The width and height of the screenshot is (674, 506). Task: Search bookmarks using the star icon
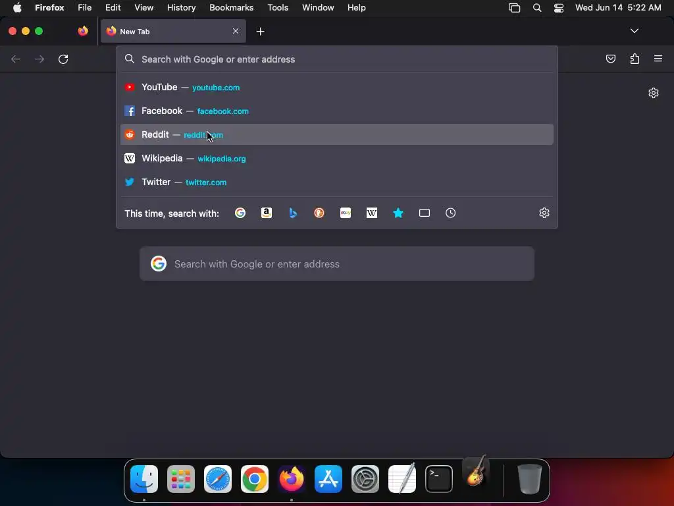tap(398, 213)
